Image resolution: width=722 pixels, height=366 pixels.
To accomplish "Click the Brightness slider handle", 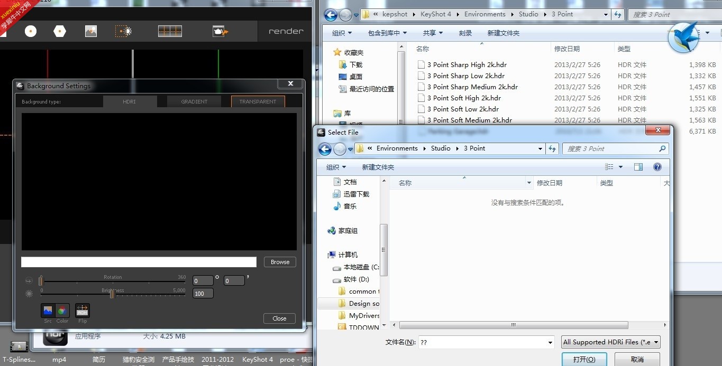I will [x=112, y=294].
